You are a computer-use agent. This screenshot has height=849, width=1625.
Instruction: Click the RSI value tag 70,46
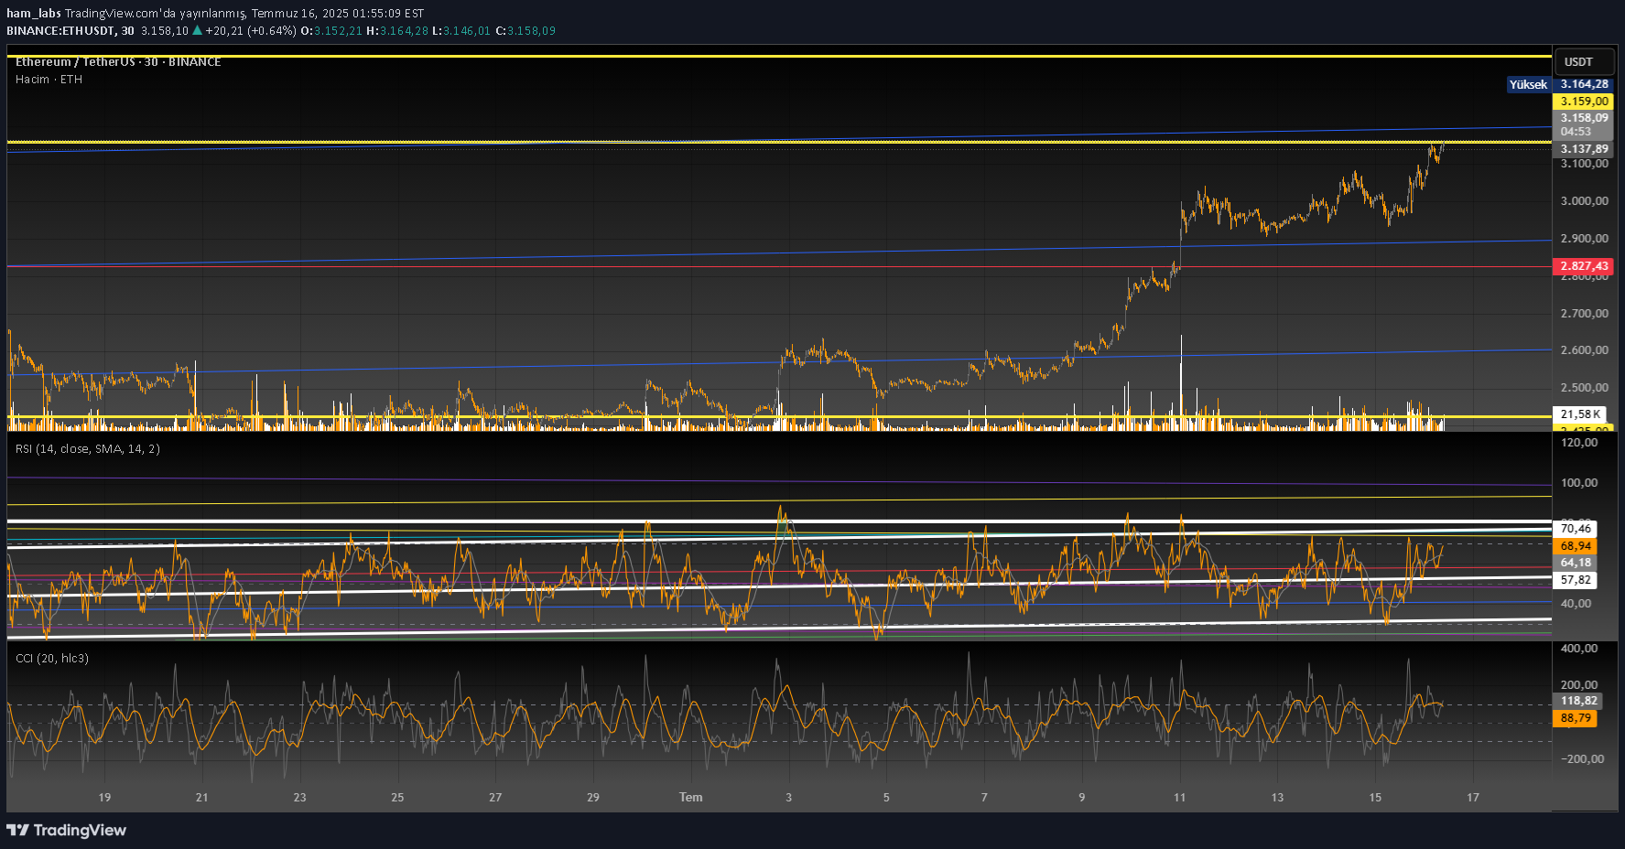[x=1576, y=529]
